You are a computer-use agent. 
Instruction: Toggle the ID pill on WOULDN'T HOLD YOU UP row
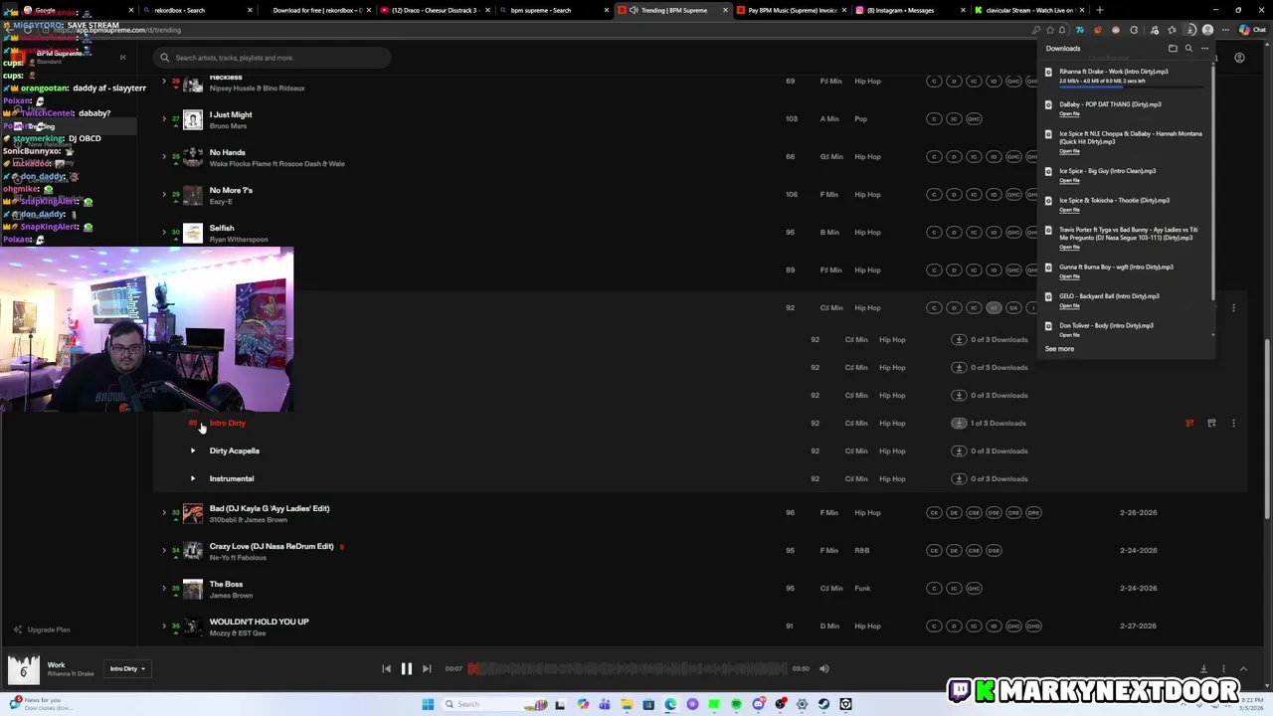coord(994,626)
